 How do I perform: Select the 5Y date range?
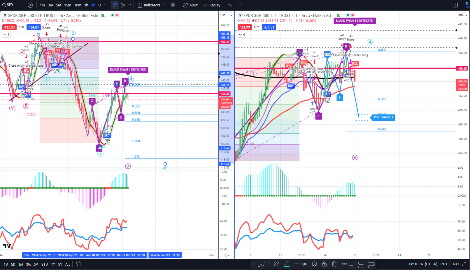(60, 264)
